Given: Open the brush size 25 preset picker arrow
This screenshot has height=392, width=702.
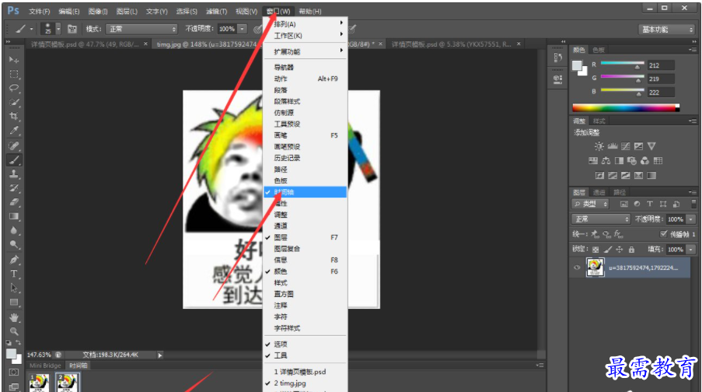Looking at the screenshot, I should pos(58,29).
